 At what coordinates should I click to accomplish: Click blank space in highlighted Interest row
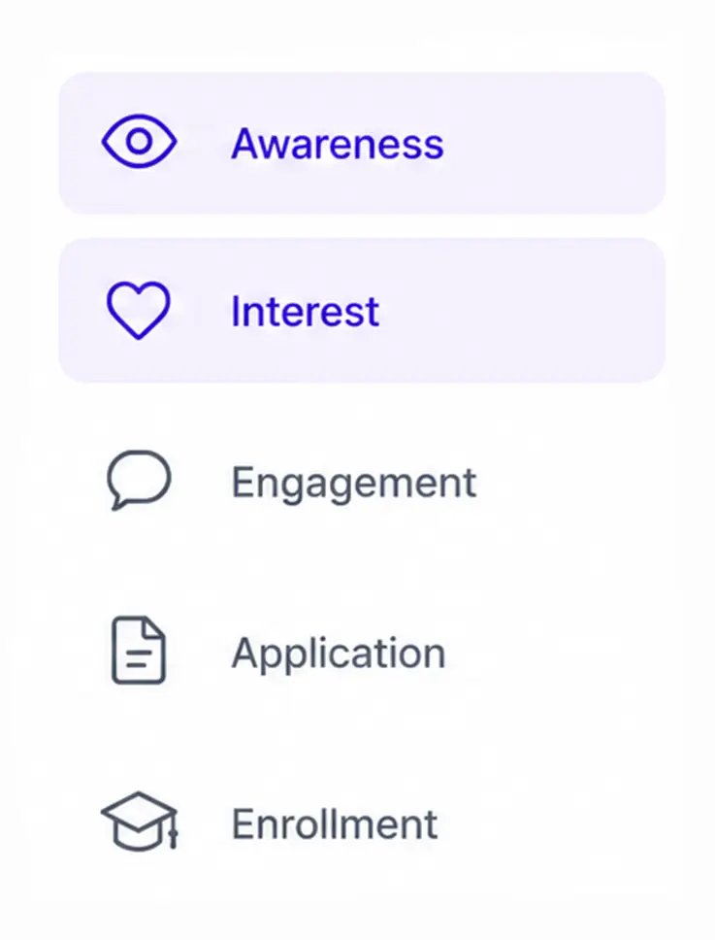click(x=521, y=311)
